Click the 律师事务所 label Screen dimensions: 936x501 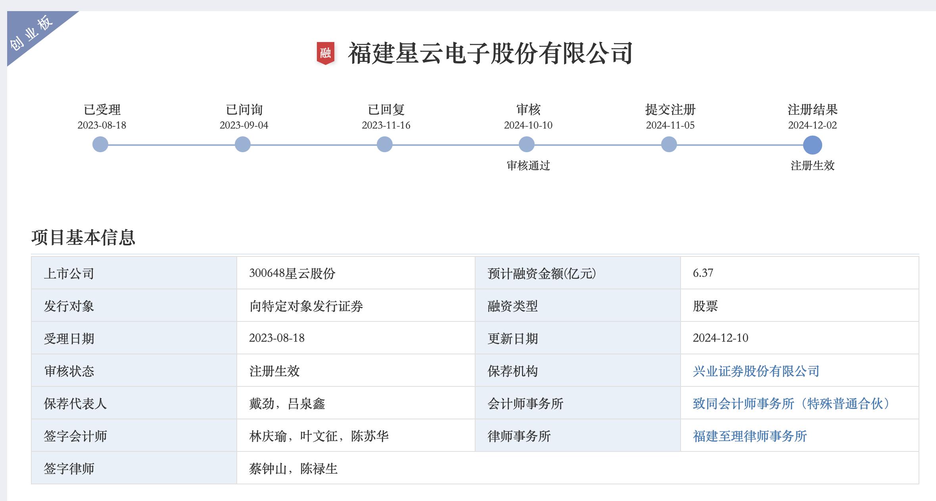pos(519,436)
